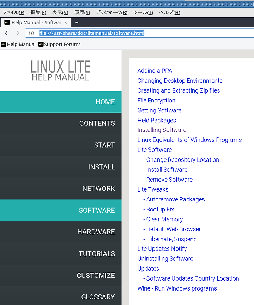
Task: Open TUTORIALS section in sidebar
Action: (61, 254)
